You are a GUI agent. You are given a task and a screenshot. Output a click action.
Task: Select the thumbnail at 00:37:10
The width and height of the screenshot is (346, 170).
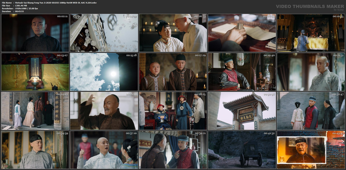(104, 150)
